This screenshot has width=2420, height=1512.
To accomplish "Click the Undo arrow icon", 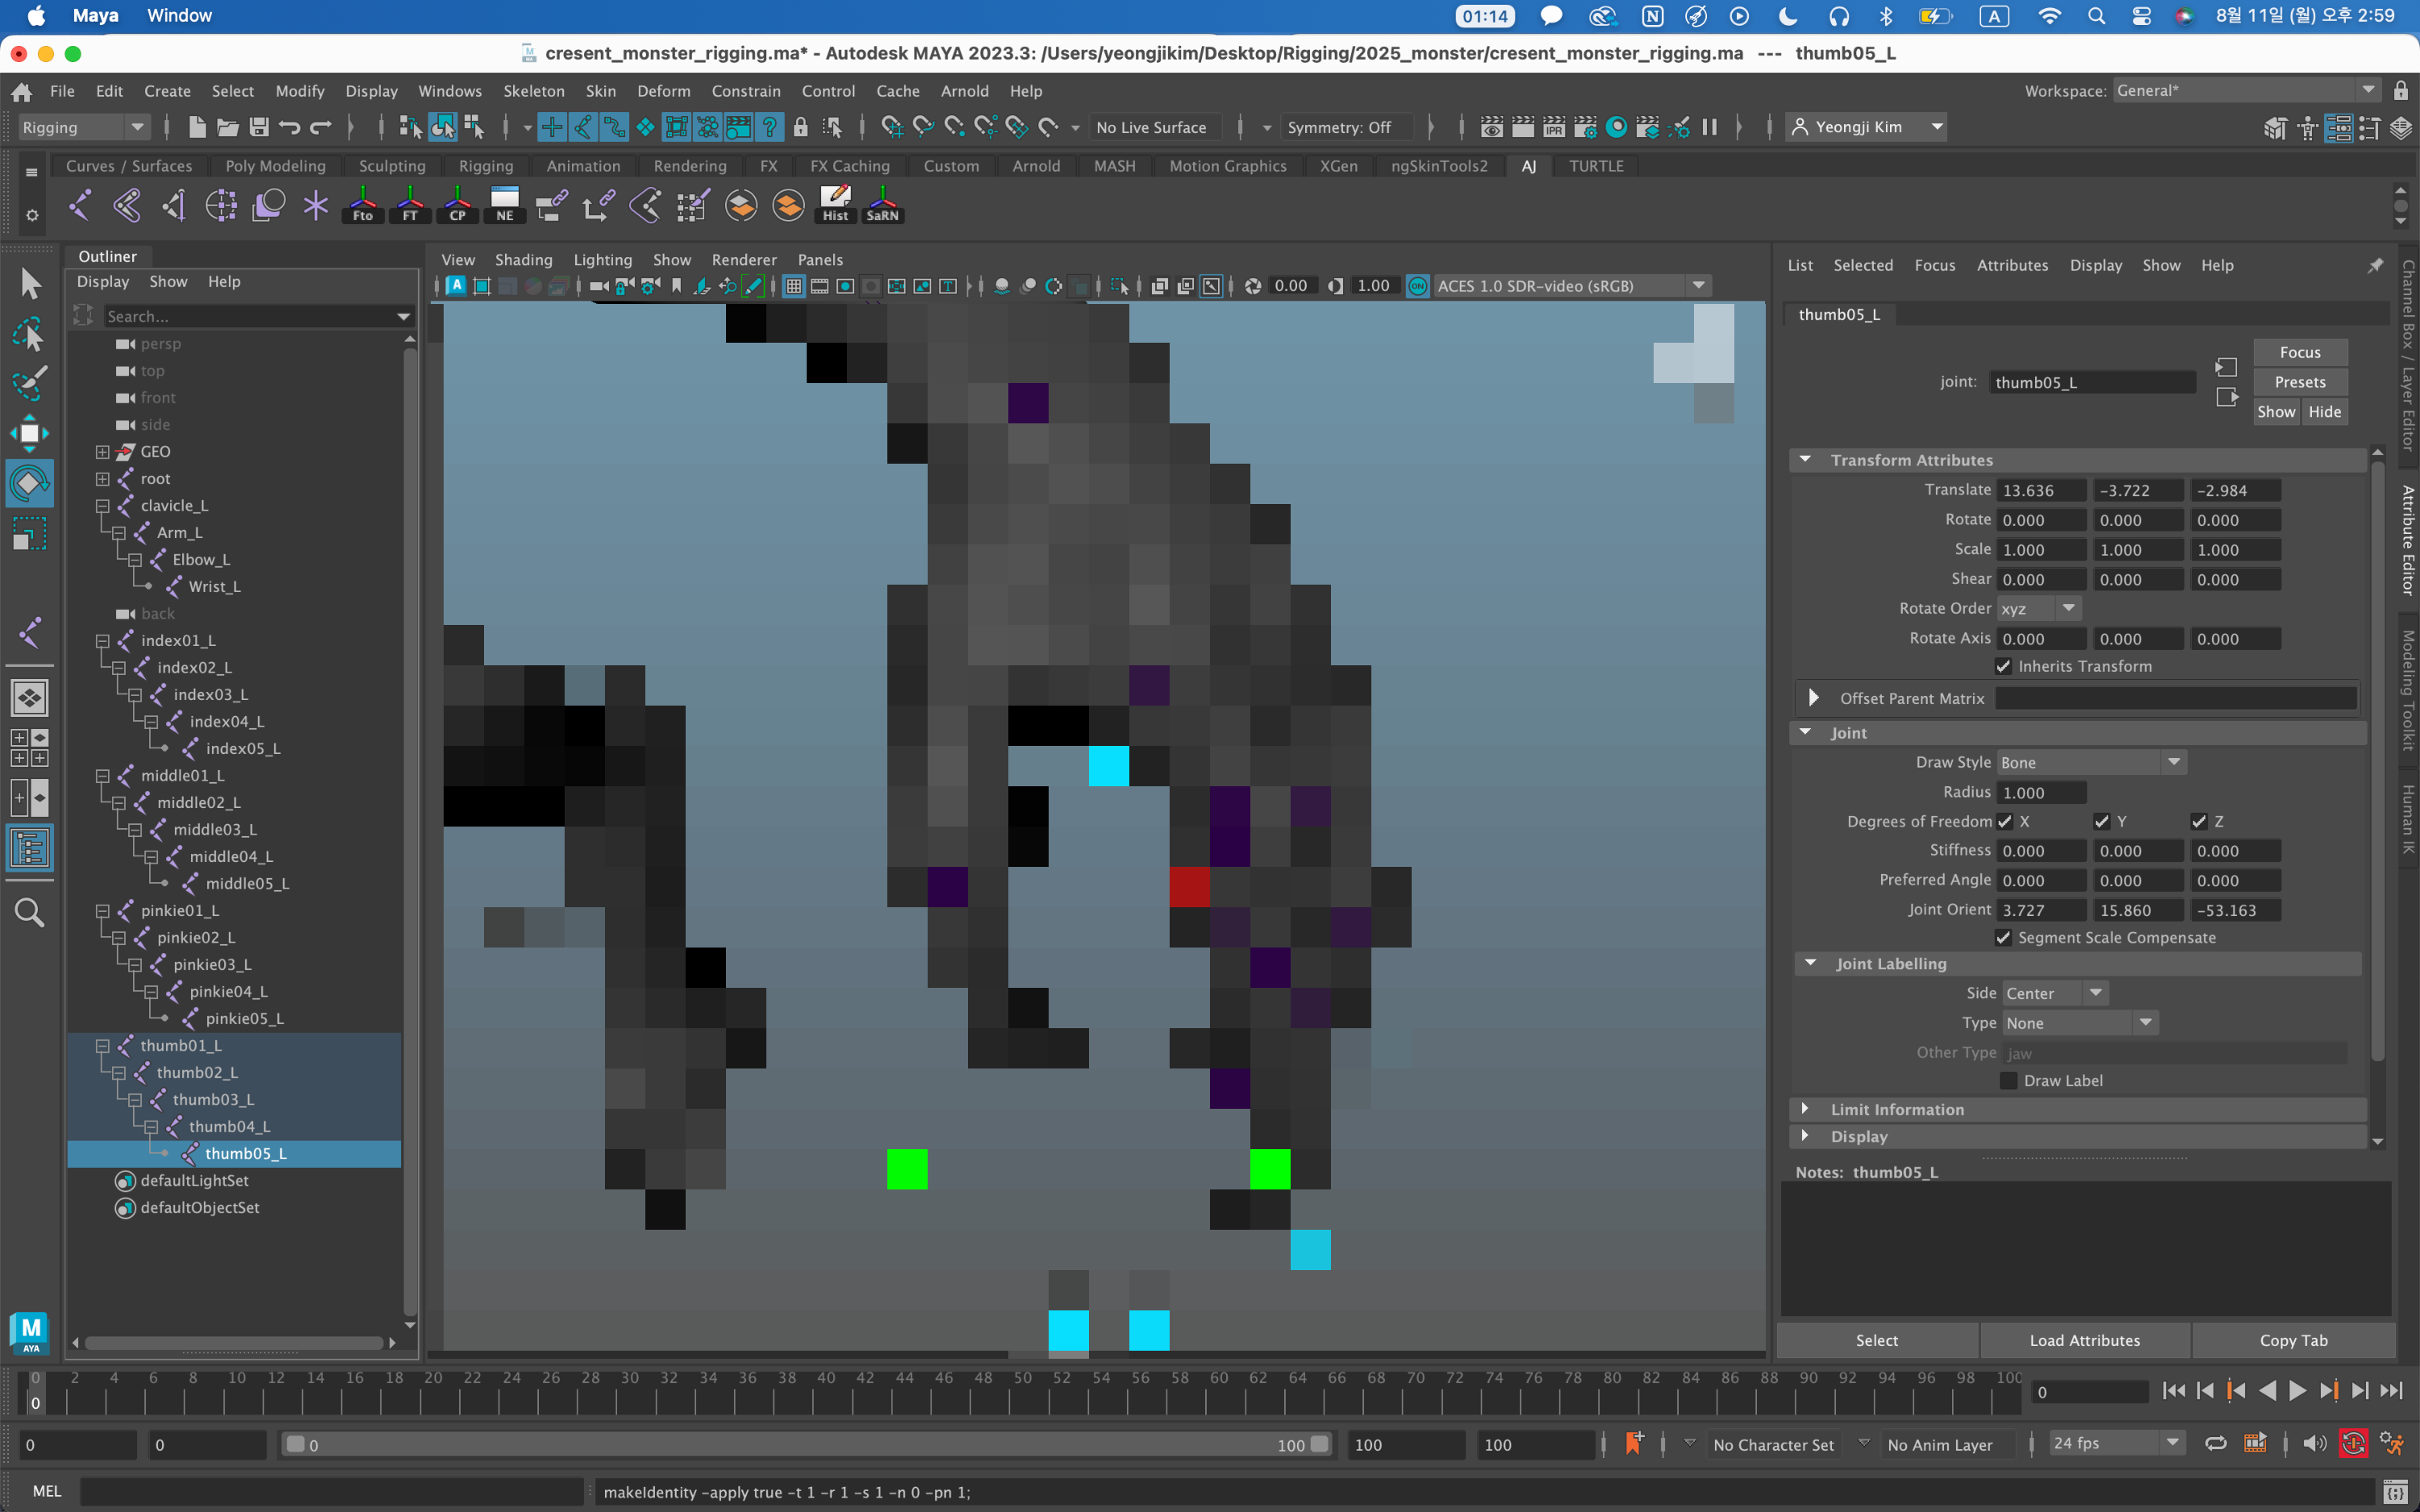I will coord(290,127).
